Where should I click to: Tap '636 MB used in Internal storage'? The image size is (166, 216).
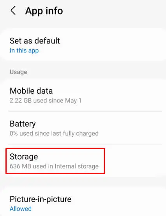(54, 166)
